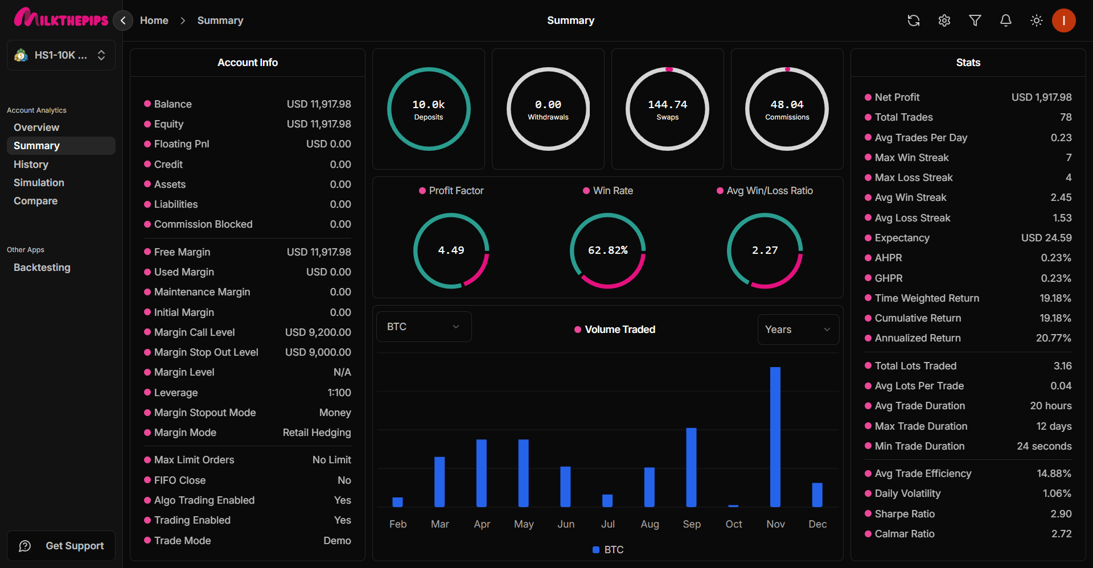Image resolution: width=1093 pixels, height=568 pixels.
Task: Toggle the Volume Traded legend marker
Action: (577, 330)
